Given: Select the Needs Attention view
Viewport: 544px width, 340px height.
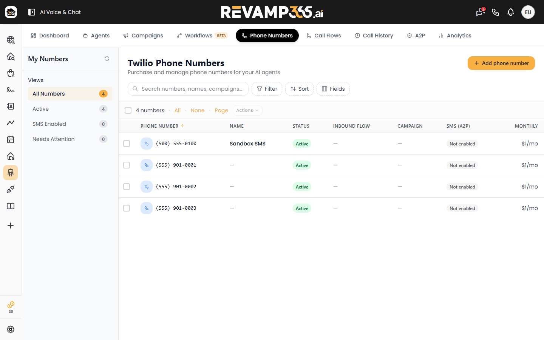Looking at the screenshot, I should click(x=70, y=139).
